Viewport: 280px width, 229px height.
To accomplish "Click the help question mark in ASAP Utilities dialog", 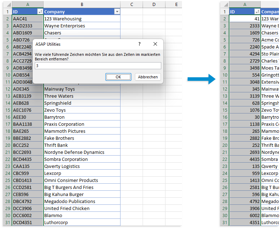I will [139, 44].
